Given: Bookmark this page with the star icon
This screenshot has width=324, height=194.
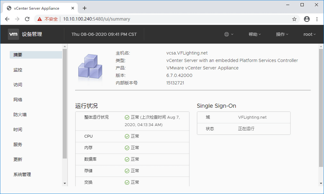Looking at the screenshot, I should click(x=294, y=19).
